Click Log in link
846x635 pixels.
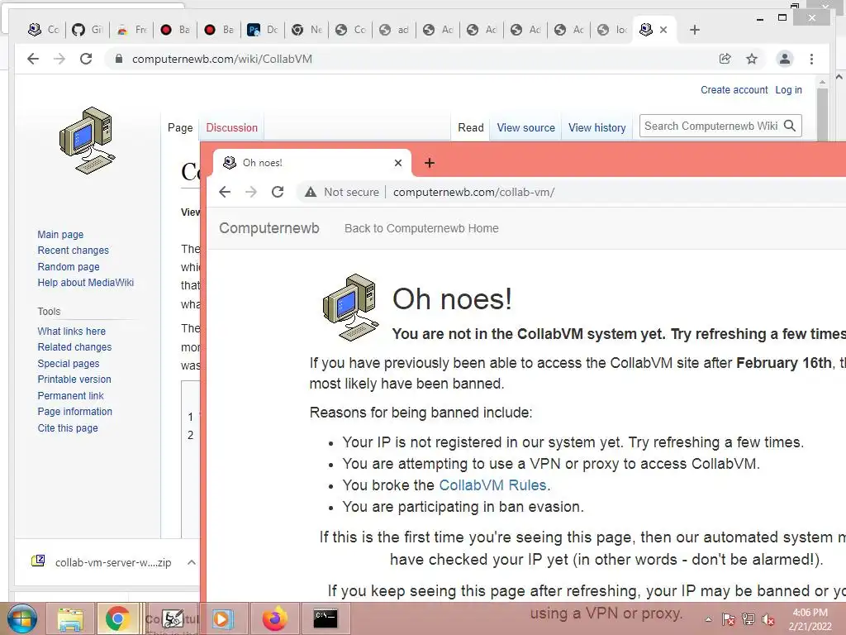click(x=788, y=89)
